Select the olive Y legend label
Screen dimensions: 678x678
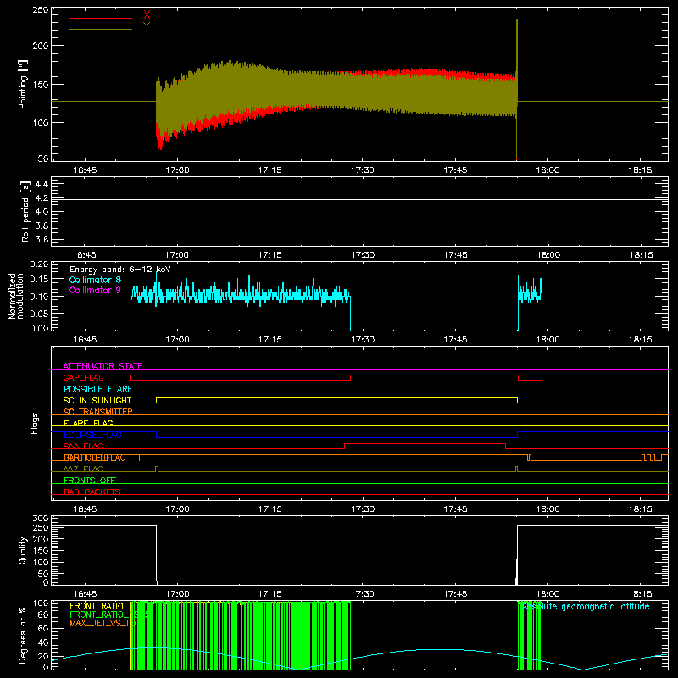click(147, 26)
